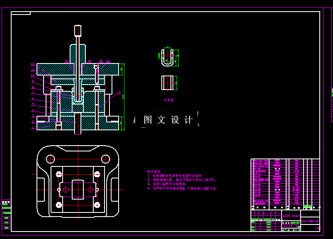Click the 图文设计 watermark text
The height and width of the screenshot is (239, 333).
168,118
